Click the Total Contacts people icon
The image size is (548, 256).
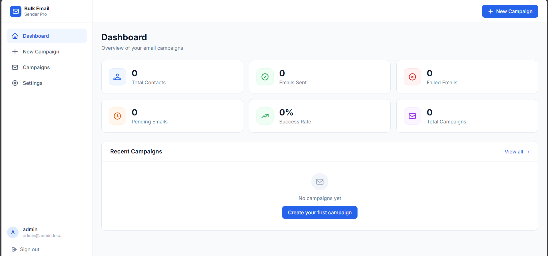pyautogui.click(x=117, y=77)
